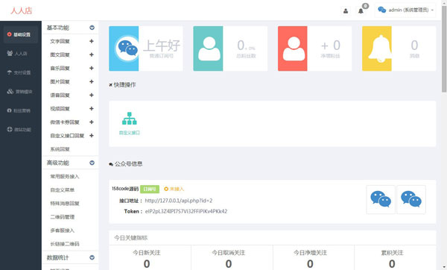Add a new 视频回复 with plus icon
This screenshot has width=447, height=270.
coord(92,108)
